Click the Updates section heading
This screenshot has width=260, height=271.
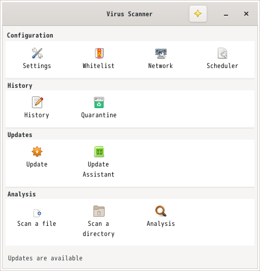(x=20, y=135)
